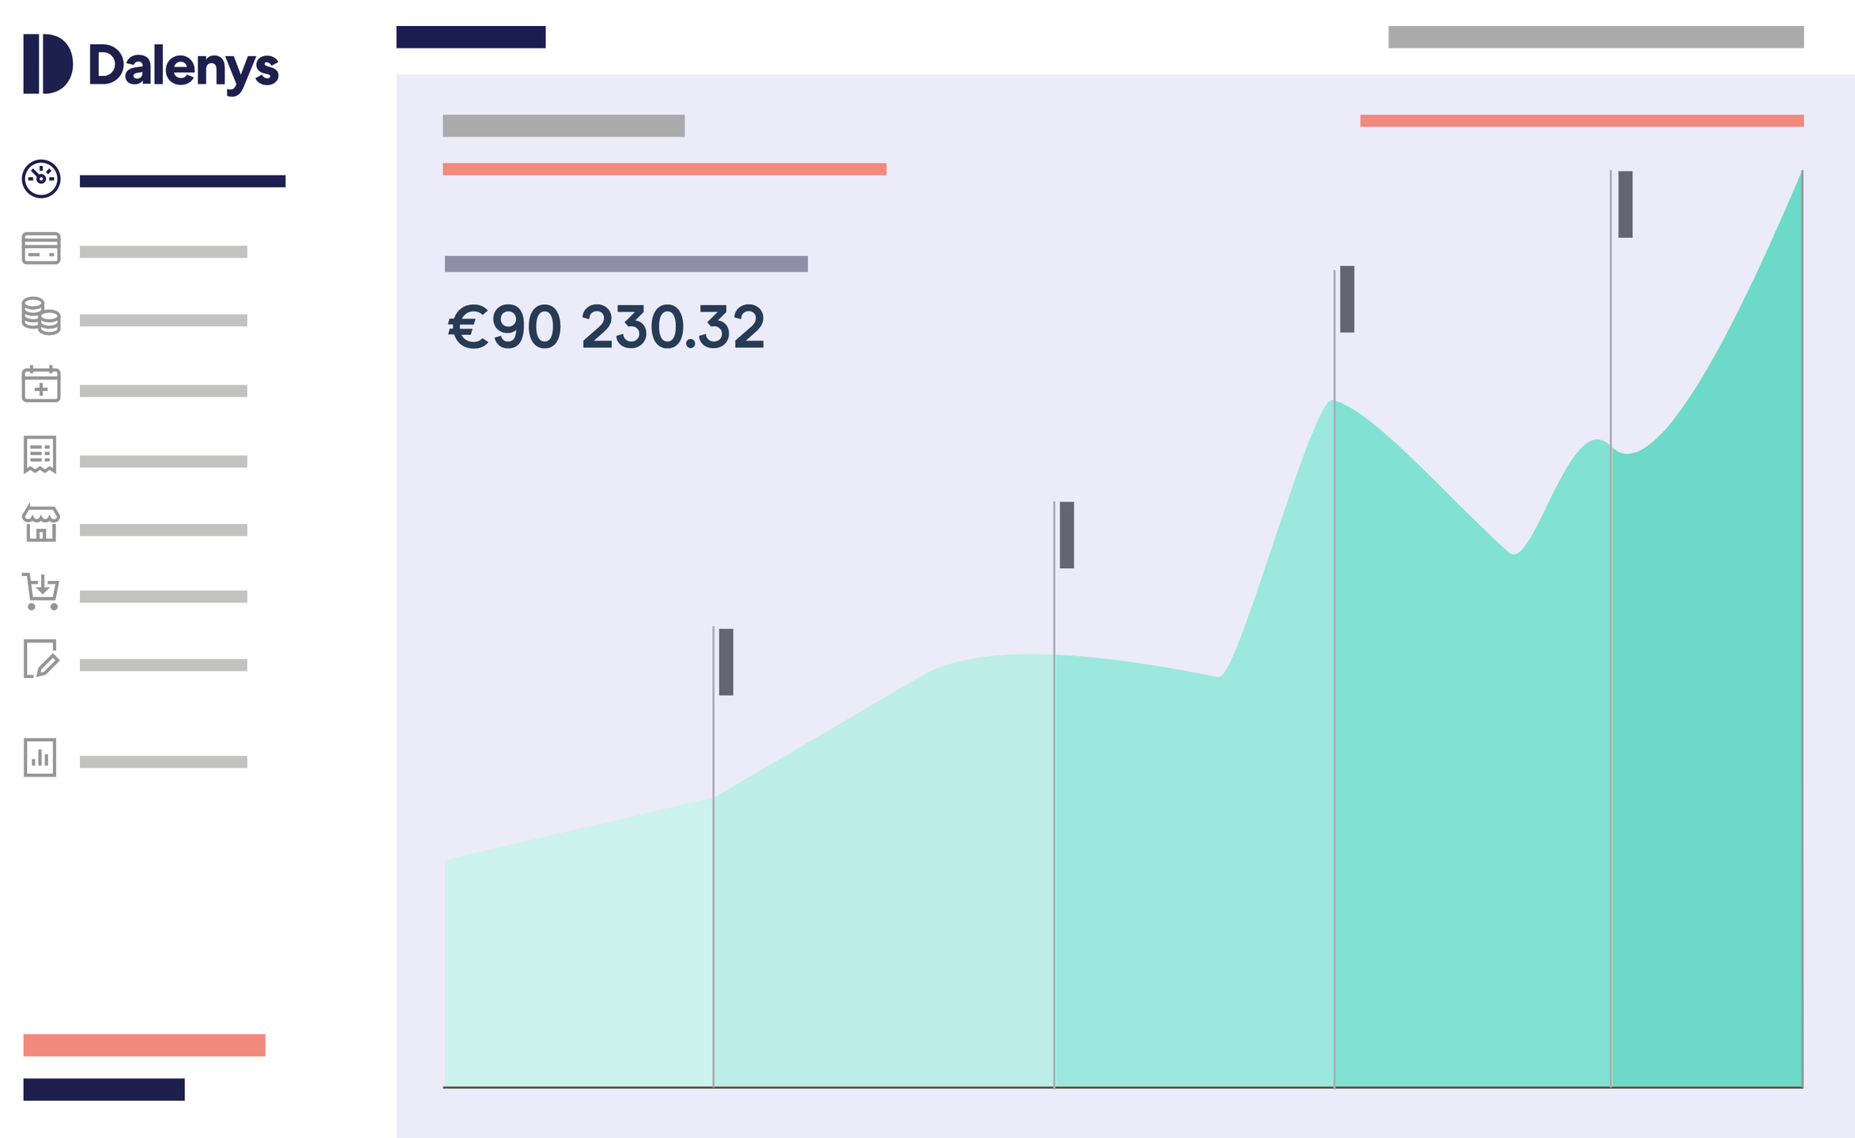Click the dark navy bar at sidebar bottom

pos(104,1089)
